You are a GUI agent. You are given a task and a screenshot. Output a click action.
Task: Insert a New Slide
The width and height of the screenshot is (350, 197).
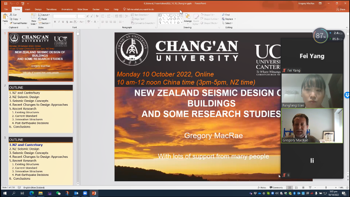pyautogui.click(x=33, y=19)
